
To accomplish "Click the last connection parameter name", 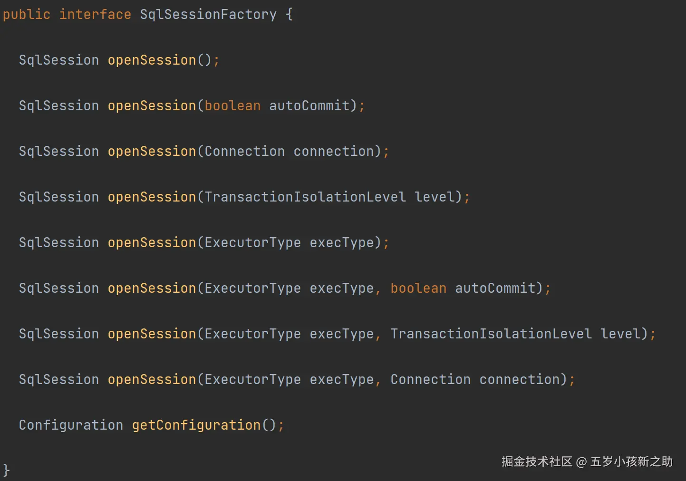I will tap(519, 379).
